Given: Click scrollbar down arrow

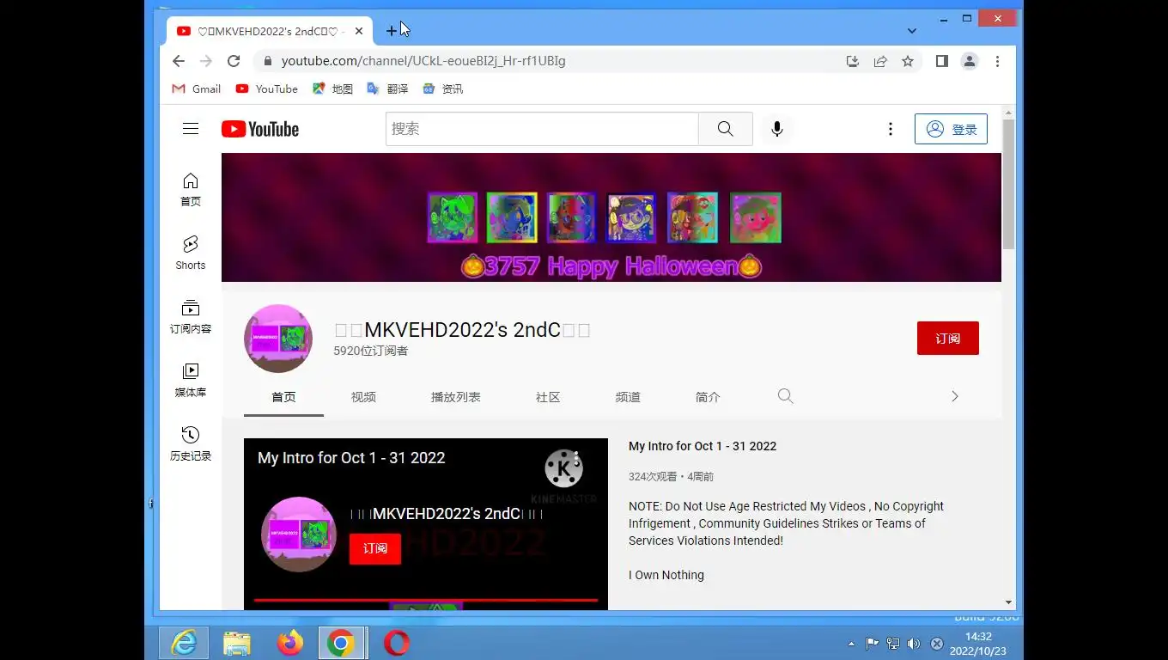Looking at the screenshot, I should pyautogui.click(x=1008, y=603).
